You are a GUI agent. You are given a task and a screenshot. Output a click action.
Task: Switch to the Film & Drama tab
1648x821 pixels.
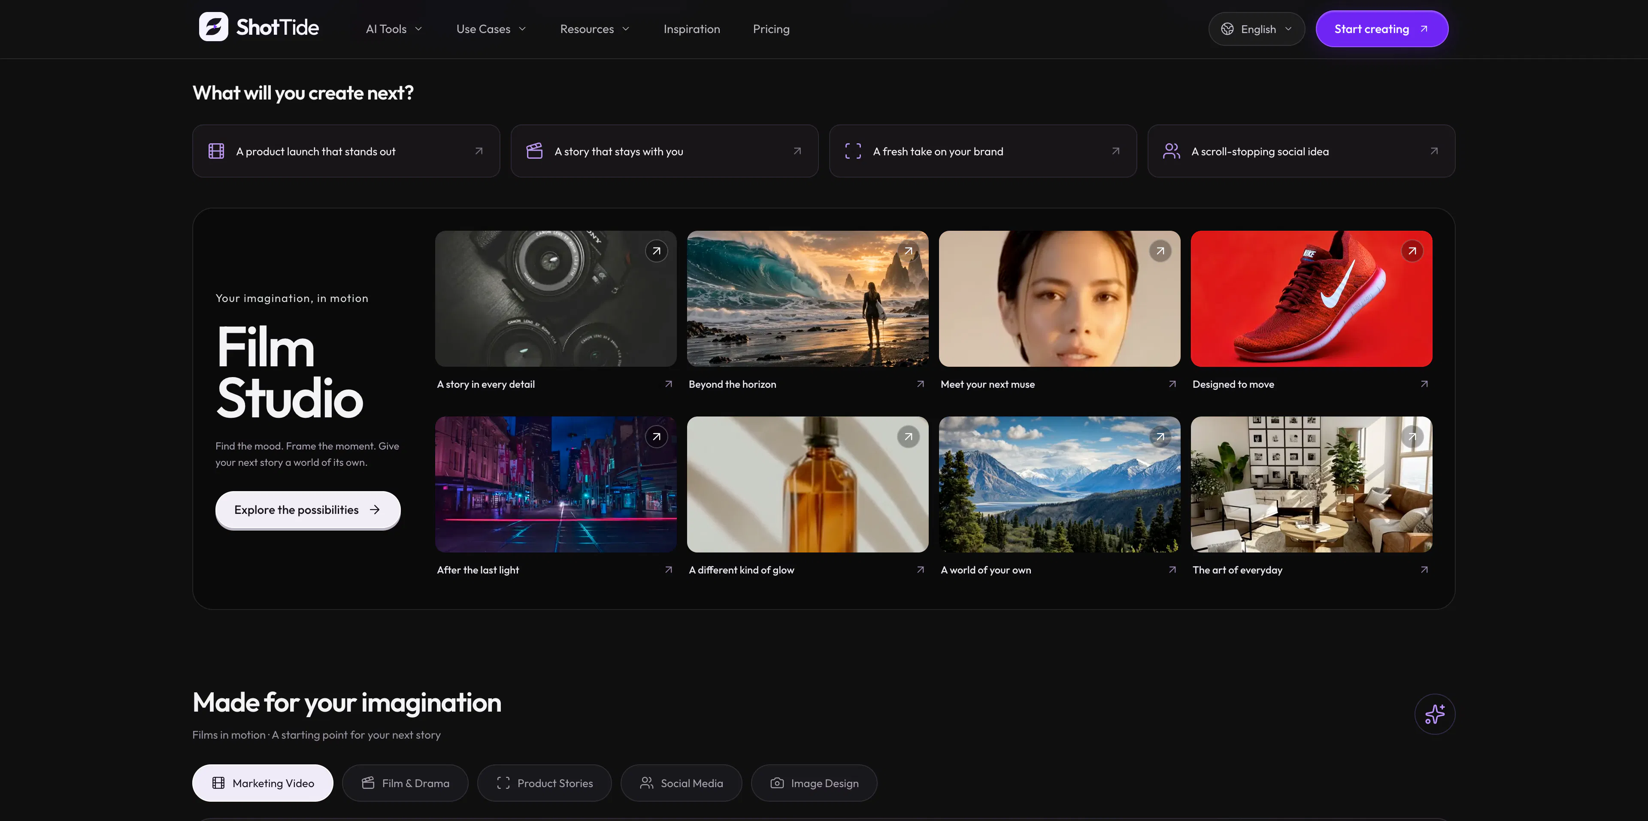tap(405, 783)
